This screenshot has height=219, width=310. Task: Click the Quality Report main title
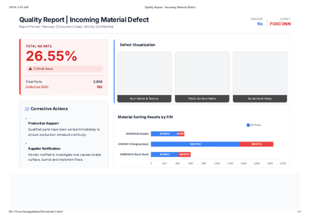[84, 20]
